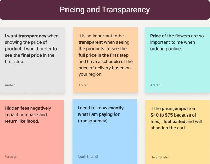Click the "Pricing and Transparency" header title
This screenshot has height=164, width=210.
tap(105, 10)
